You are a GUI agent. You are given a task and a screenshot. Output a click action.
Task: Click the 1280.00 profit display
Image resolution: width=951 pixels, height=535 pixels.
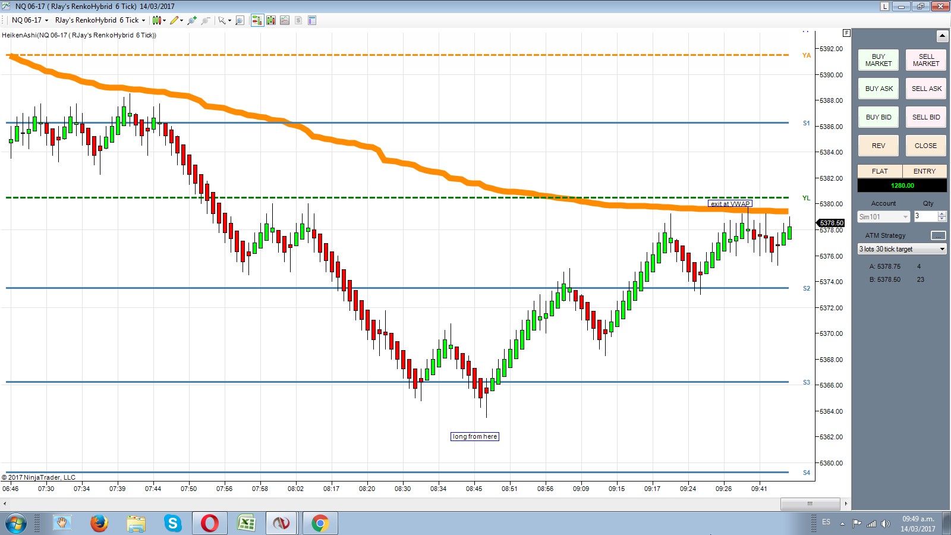click(902, 185)
